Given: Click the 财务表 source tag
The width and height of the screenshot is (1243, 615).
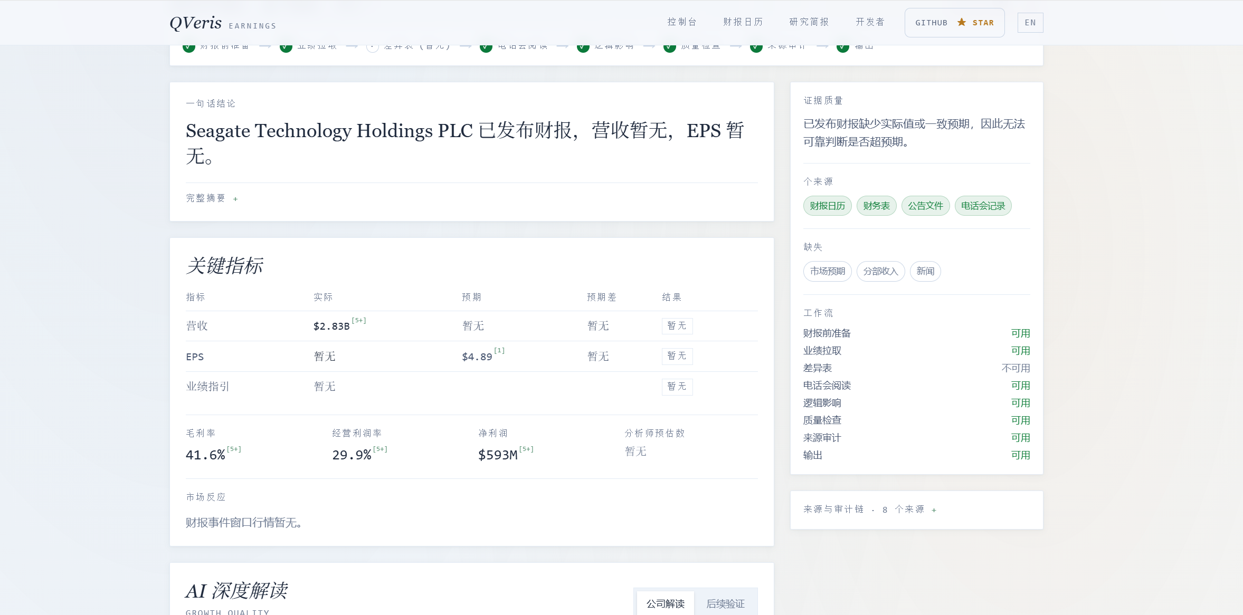Looking at the screenshot, I should [x=877, y=206].
